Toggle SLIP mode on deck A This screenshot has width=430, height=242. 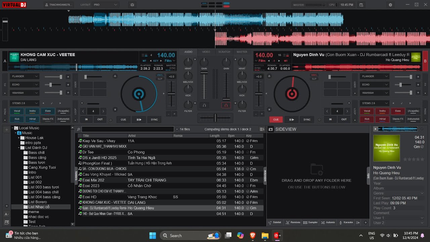click(160, 79)
